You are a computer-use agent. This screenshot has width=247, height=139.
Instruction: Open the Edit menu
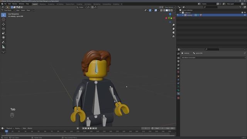click(9, 4)
